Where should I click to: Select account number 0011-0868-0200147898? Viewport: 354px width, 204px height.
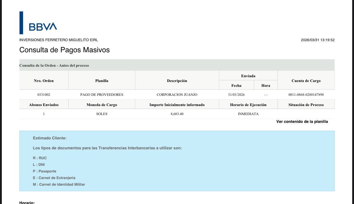[x=306, y=95]
